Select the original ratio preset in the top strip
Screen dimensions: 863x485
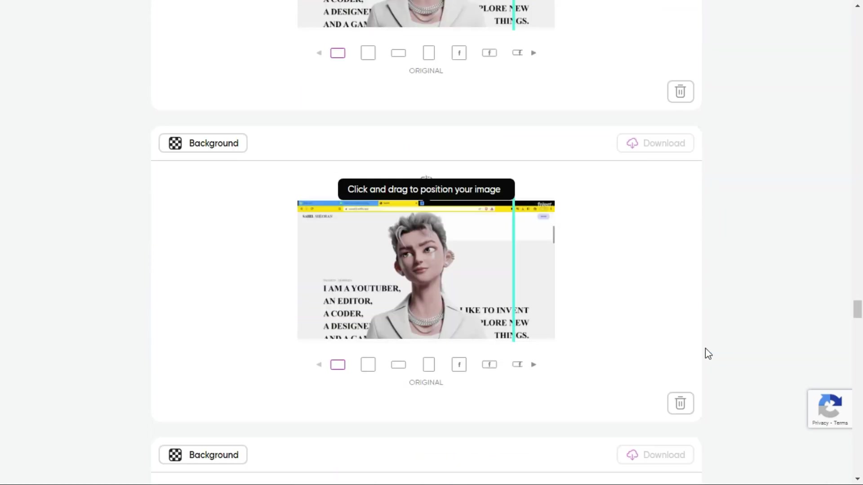(338, 53)
